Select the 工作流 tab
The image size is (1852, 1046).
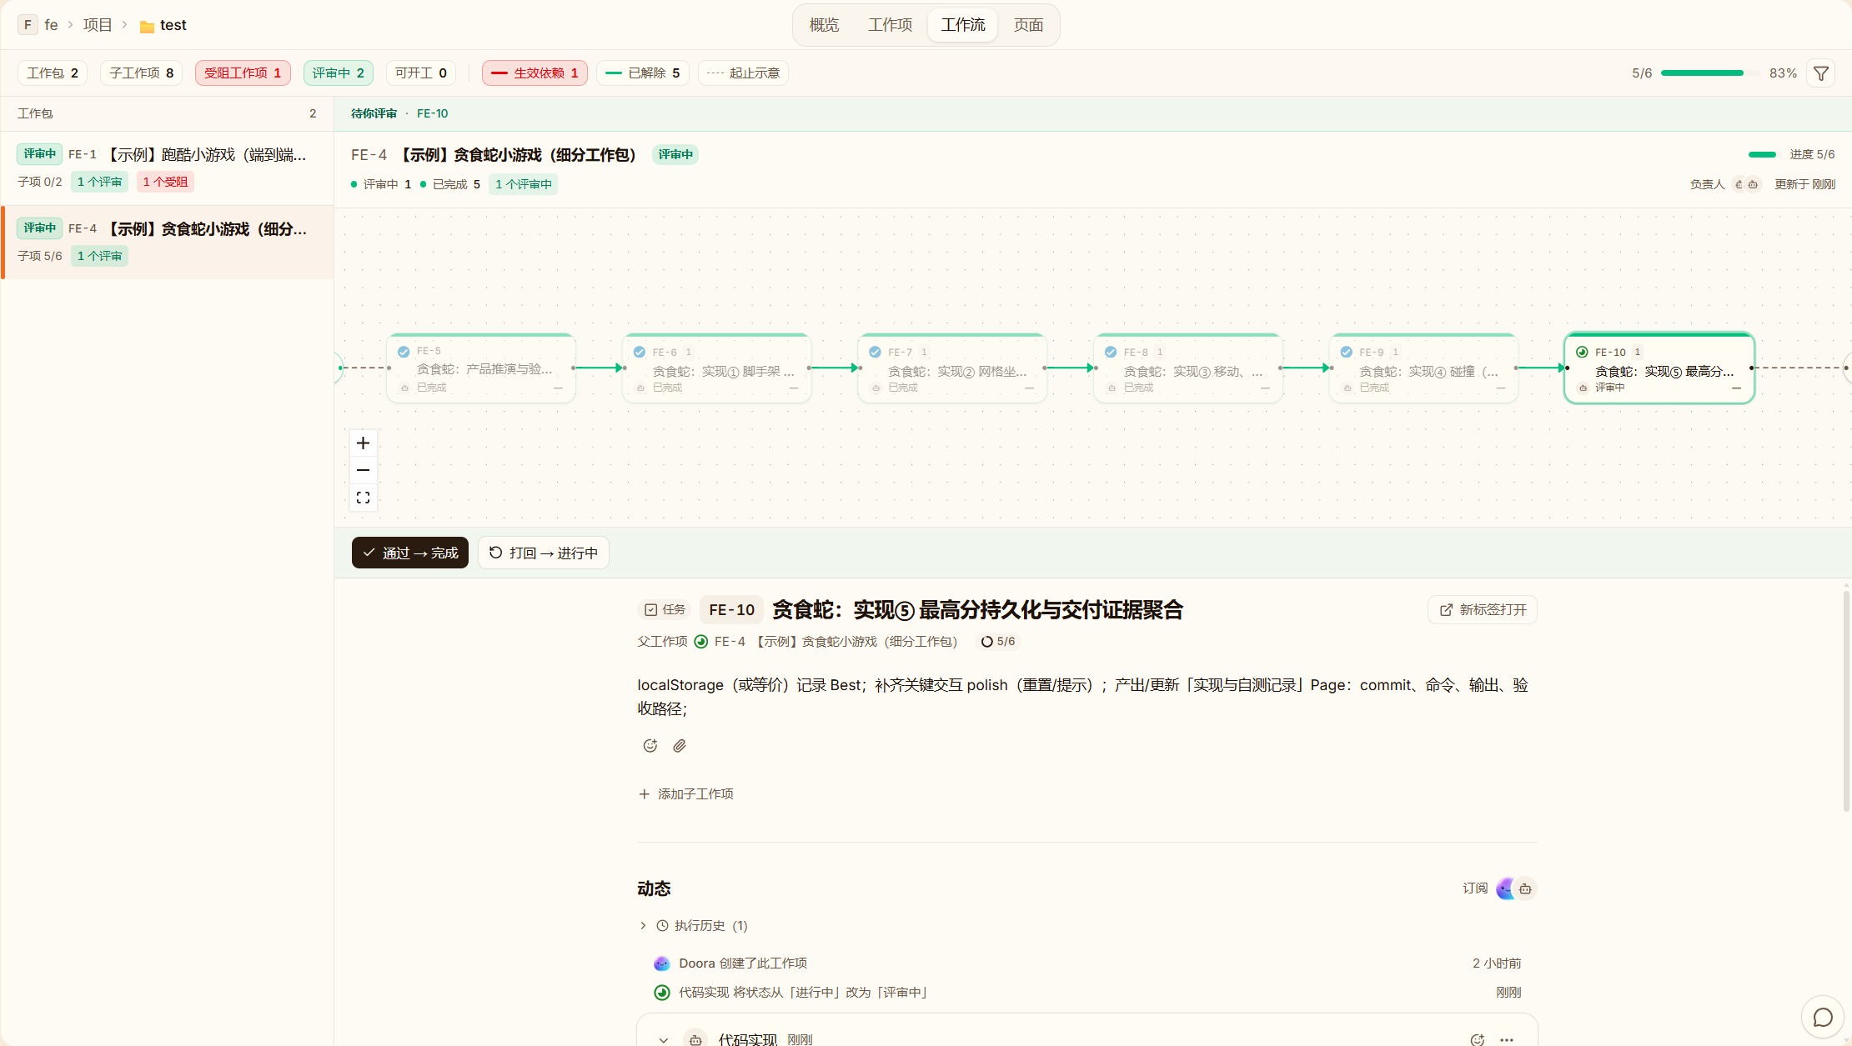coord(963,25)
